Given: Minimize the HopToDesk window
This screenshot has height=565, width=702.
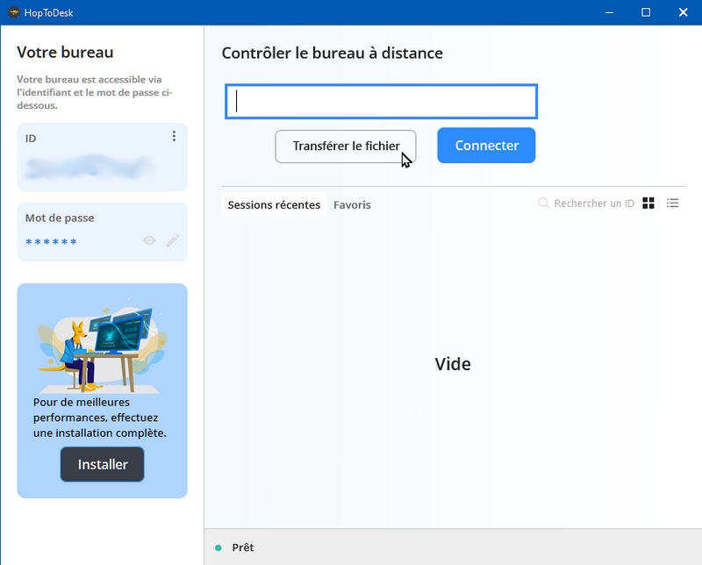Looking at the screenshot, I should (x=607, y=12).
